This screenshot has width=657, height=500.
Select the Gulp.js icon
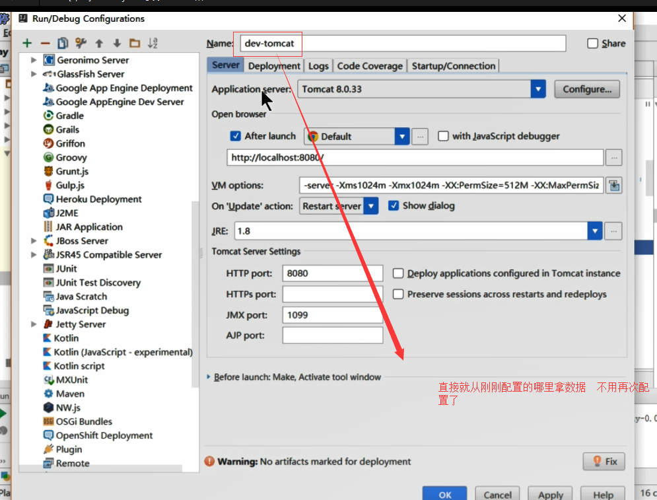pyautogui.click(x=49, y=185)
